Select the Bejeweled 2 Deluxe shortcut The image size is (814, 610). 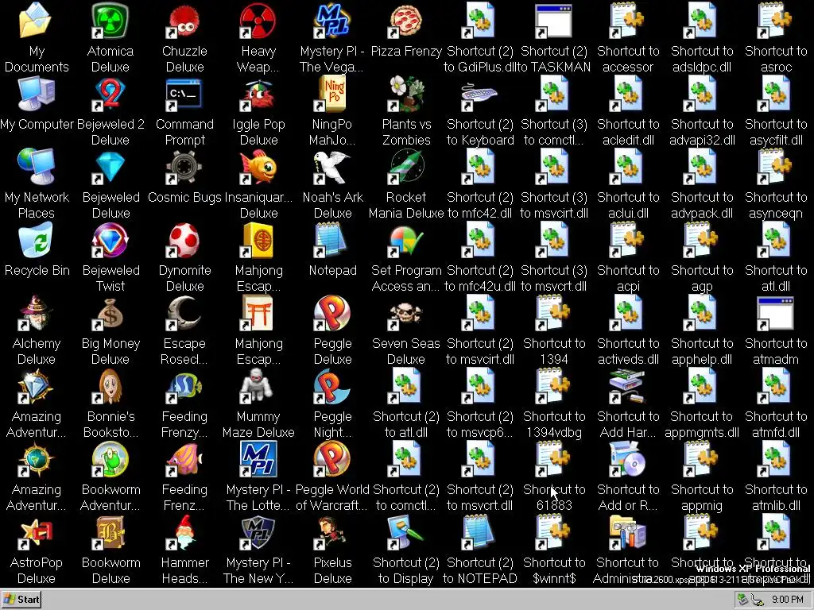(110, 94)
